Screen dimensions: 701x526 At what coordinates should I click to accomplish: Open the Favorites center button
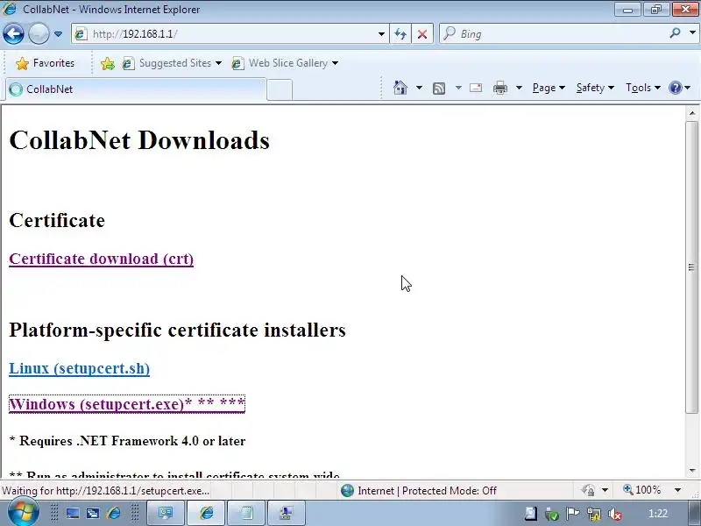45,63
